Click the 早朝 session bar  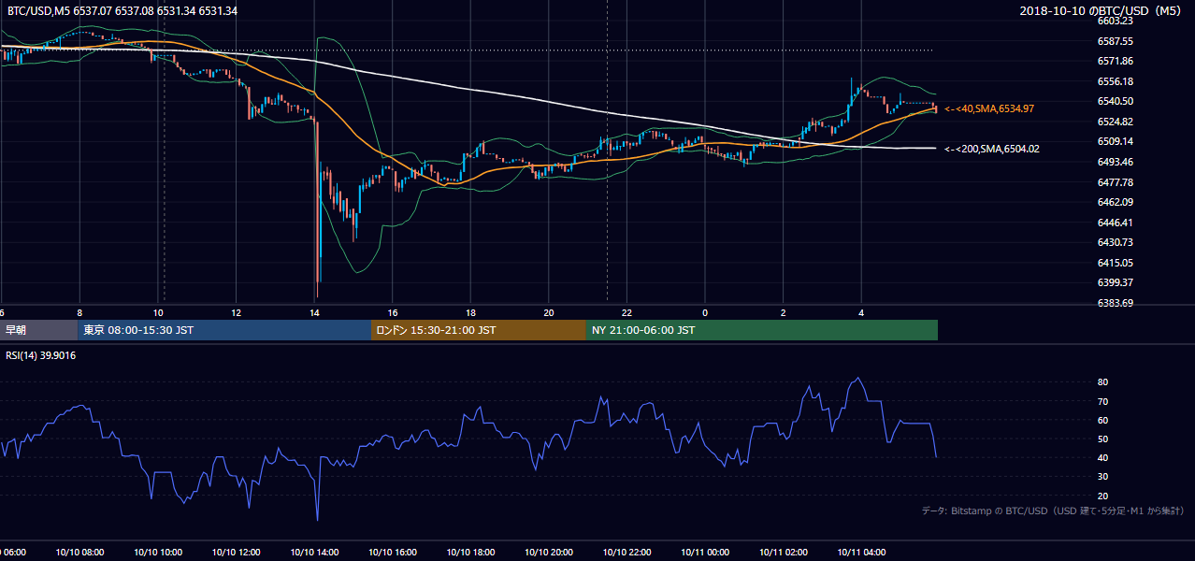click(x=39, y=330)
